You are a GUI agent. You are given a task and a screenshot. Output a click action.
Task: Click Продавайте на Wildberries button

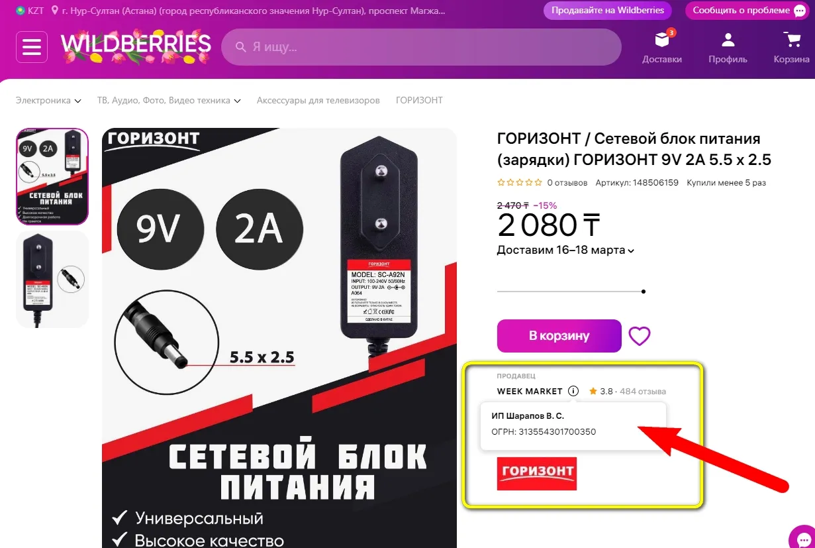pos(608,11)
